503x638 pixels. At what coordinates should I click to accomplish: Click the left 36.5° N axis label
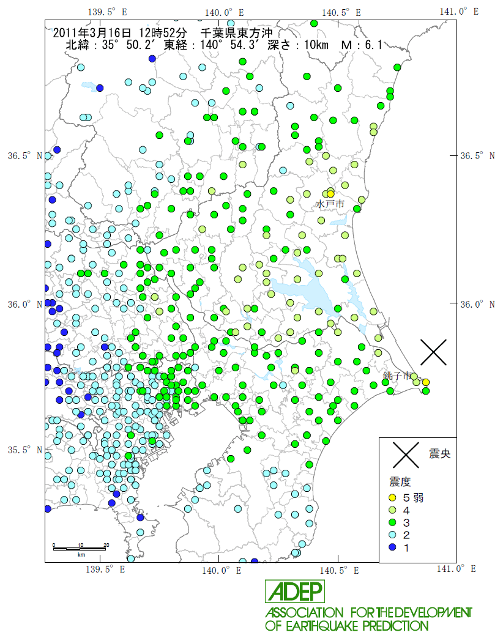pyautogui.click(x=25, y=156)
